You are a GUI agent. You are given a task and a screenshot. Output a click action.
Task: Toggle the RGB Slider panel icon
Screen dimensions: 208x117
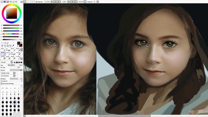pos(5,2)
